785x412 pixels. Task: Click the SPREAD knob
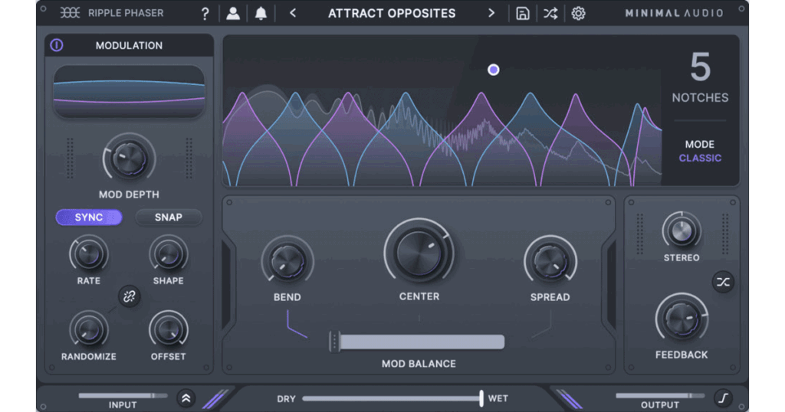(550, 261)
